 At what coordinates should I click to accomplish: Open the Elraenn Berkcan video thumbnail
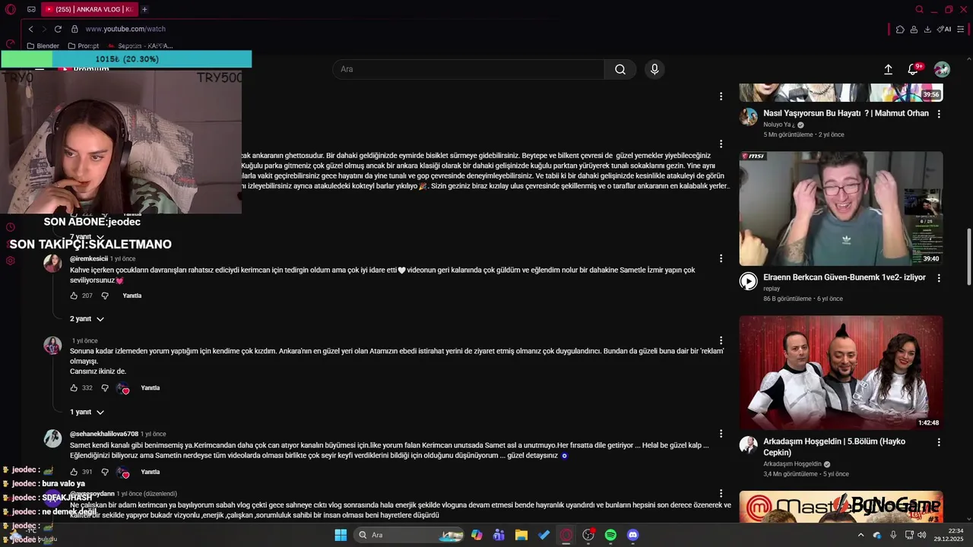(x=841, y=209)
